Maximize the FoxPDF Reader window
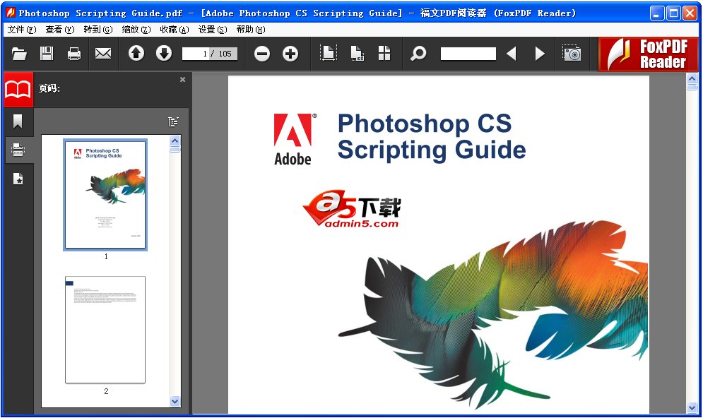This screenshot has width=703, height=418. click(x=673, y=13)
